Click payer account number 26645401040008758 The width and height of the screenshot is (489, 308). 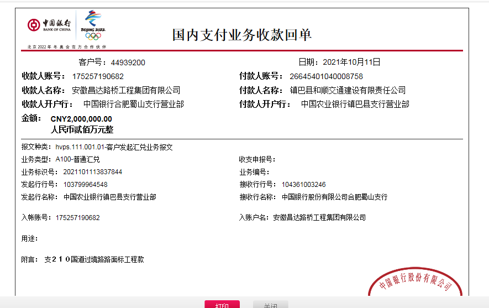tap(322, 76)
